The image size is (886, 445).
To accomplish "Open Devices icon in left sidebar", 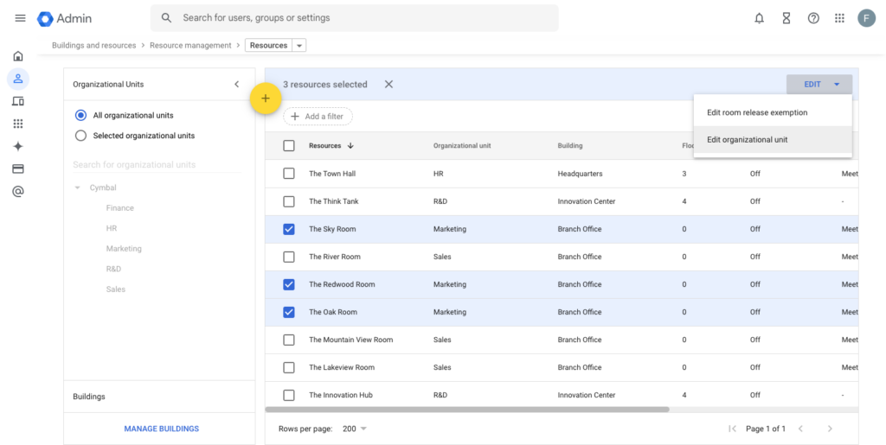I will pos(18,101).
